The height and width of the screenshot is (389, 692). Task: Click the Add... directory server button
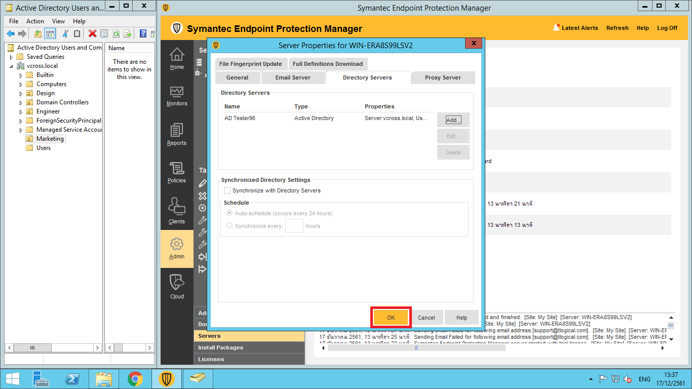coord(453,120)
